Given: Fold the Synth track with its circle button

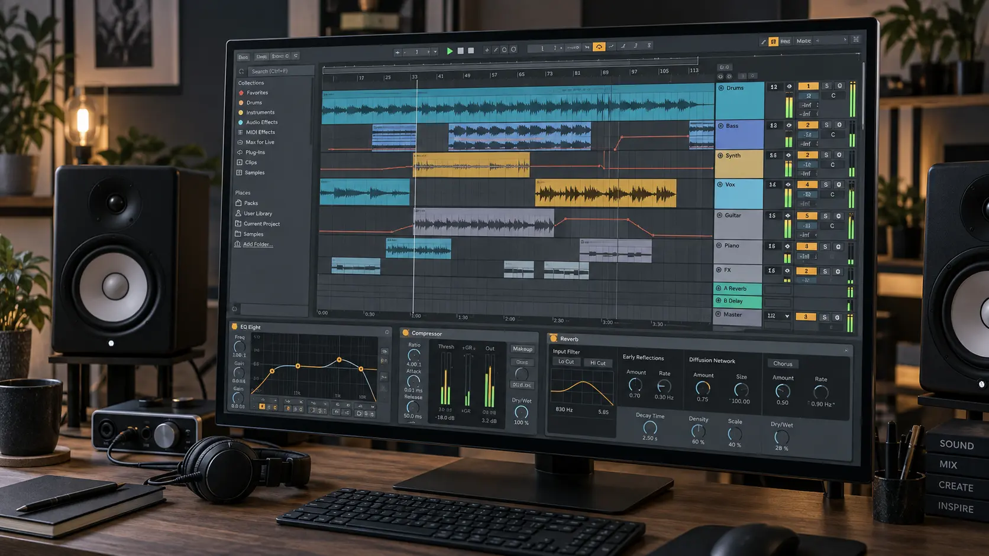Looking at the screenshot, I should [720, 156].
